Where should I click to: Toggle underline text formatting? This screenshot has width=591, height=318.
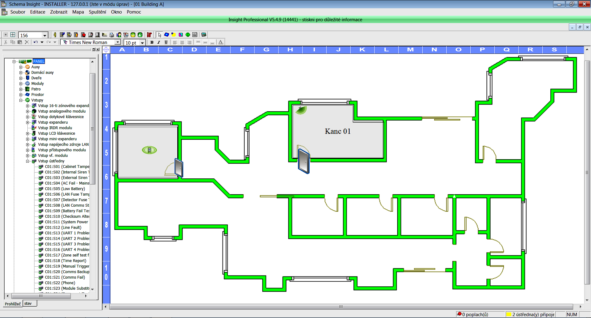tap(166, 42)
